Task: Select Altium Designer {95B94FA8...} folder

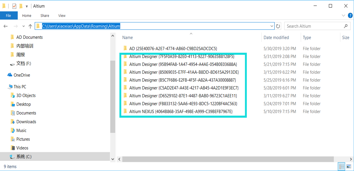Action: [183, 64]
